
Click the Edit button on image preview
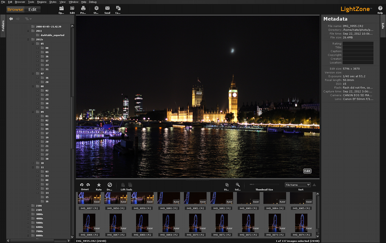(x=307, y=171)
